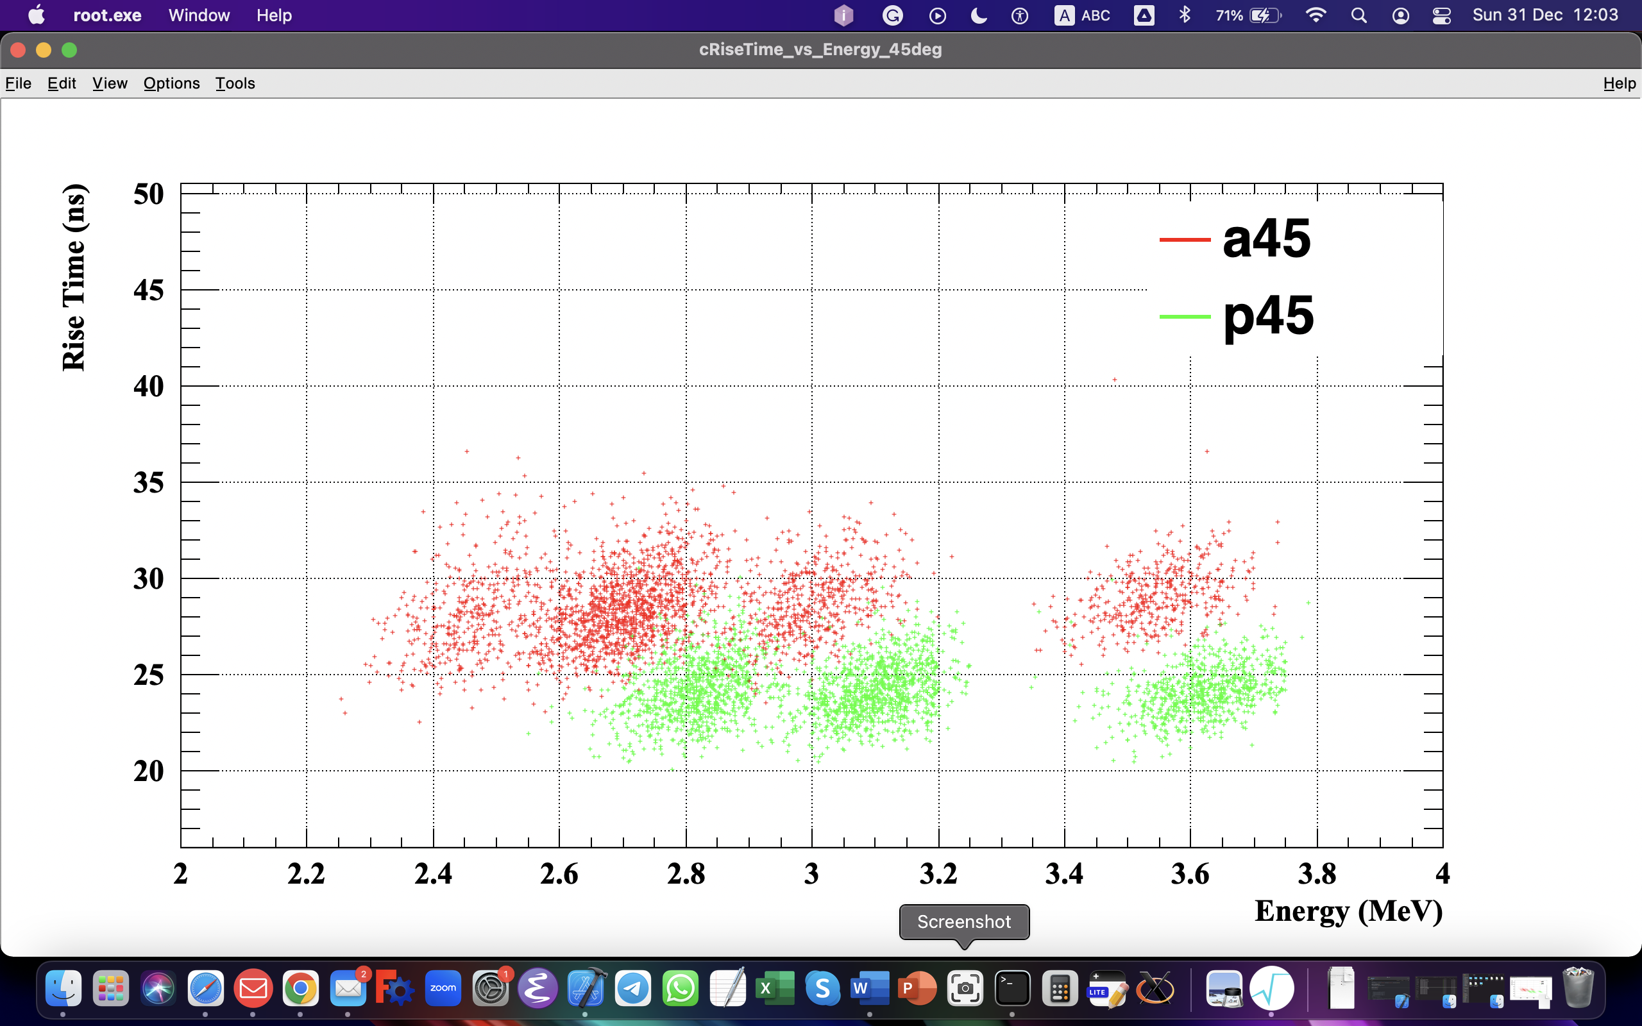Launch Emacs from the dock

[x=537, y=988]
